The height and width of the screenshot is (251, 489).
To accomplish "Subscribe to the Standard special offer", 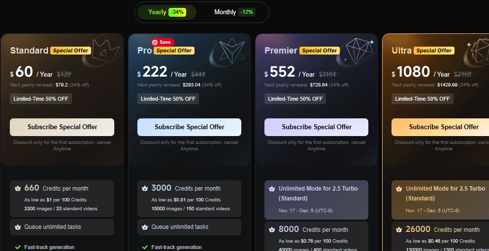I will tap(62, 127).
